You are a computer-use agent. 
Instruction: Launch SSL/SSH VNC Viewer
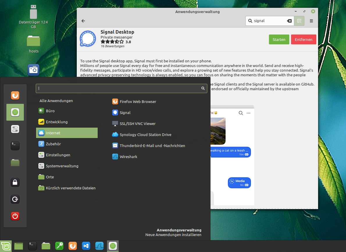point(138,124)
